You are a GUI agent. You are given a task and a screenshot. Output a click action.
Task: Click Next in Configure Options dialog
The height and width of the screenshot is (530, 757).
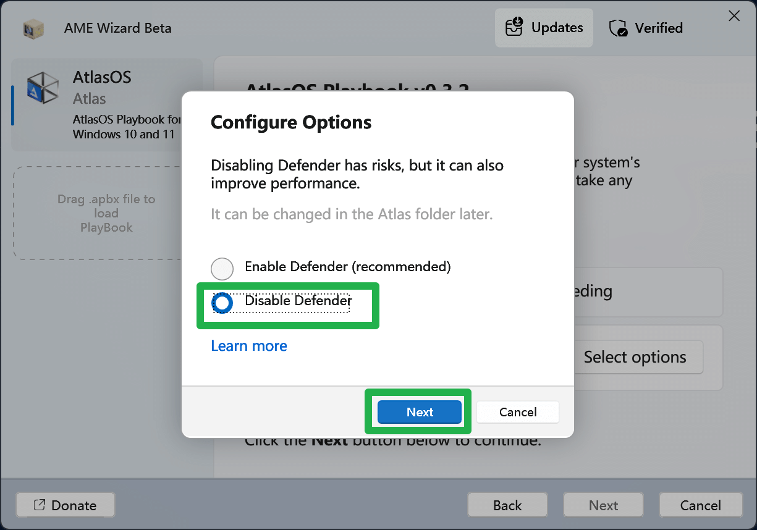click(x=420, y=412)
